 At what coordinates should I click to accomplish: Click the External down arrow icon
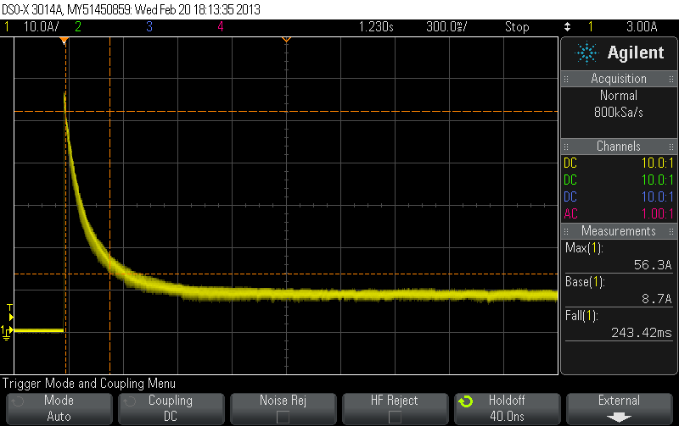(x=619, y=418)
